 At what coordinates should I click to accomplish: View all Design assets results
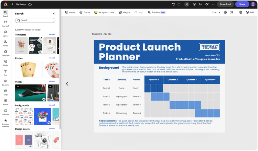pyautogui.click(x=52, y=128)
